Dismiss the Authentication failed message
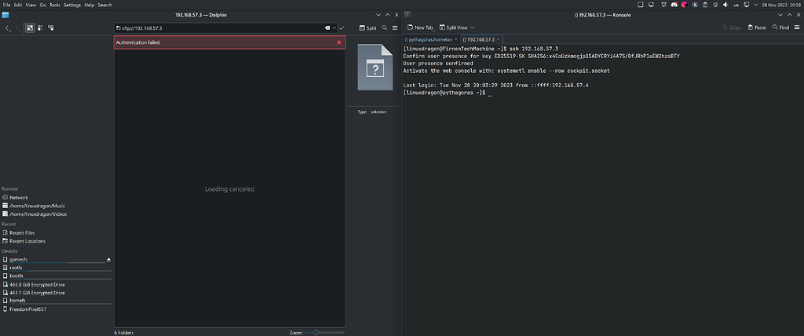 pos(338,42)
